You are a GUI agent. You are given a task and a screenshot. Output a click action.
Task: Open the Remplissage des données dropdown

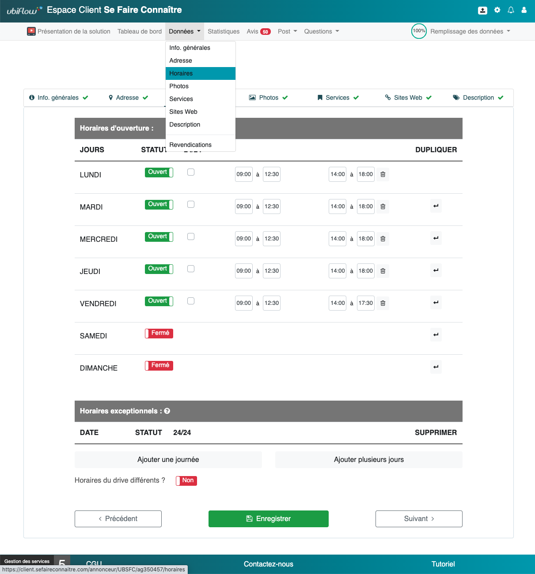[x=470, y=31]
